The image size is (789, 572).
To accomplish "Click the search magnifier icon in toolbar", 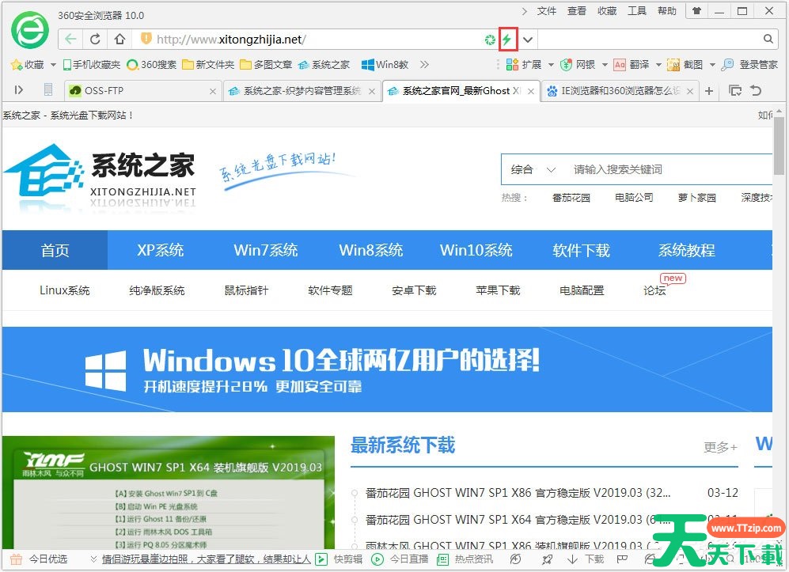I will (768, 40).
